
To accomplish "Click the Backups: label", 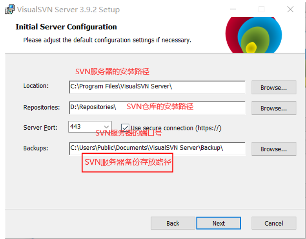I will pos(36,148).
